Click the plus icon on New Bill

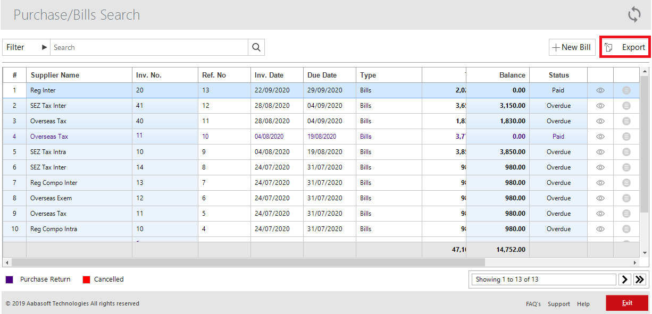pyautogui.click(x=557, y=47)
